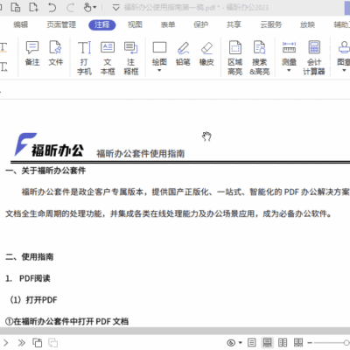Switch to the 共享 tab
Screen dimensions: 350x350
[x=234, y=24]
